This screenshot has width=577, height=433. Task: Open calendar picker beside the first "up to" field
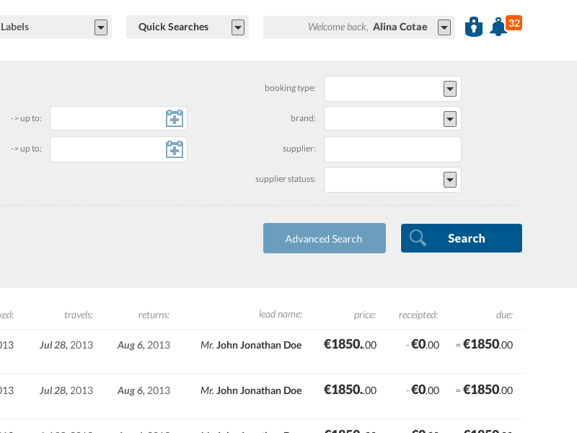tap(174, 118)
